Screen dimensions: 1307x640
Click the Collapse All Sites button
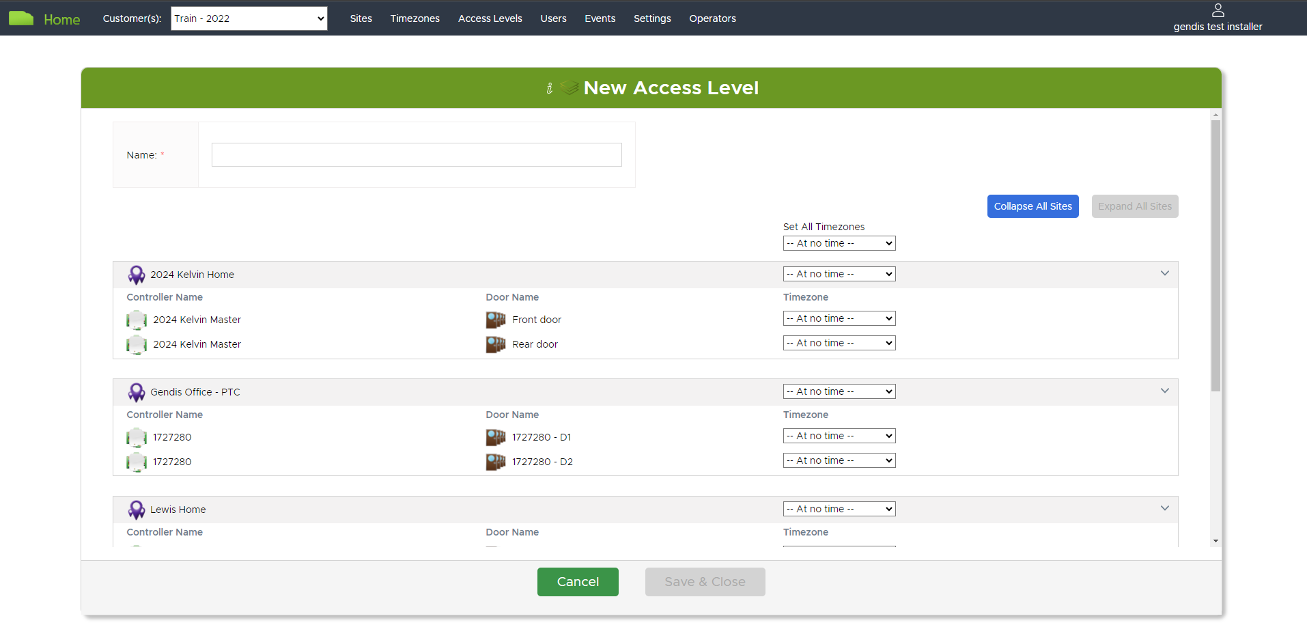click(x=1032, y=206)
